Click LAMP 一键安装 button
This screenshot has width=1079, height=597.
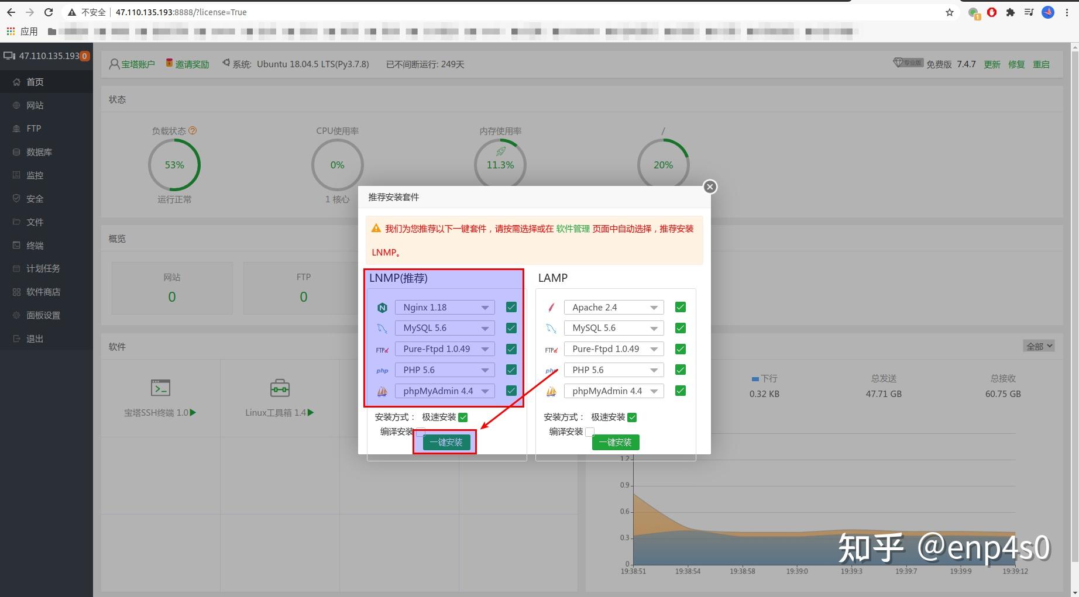click(616, 443)
